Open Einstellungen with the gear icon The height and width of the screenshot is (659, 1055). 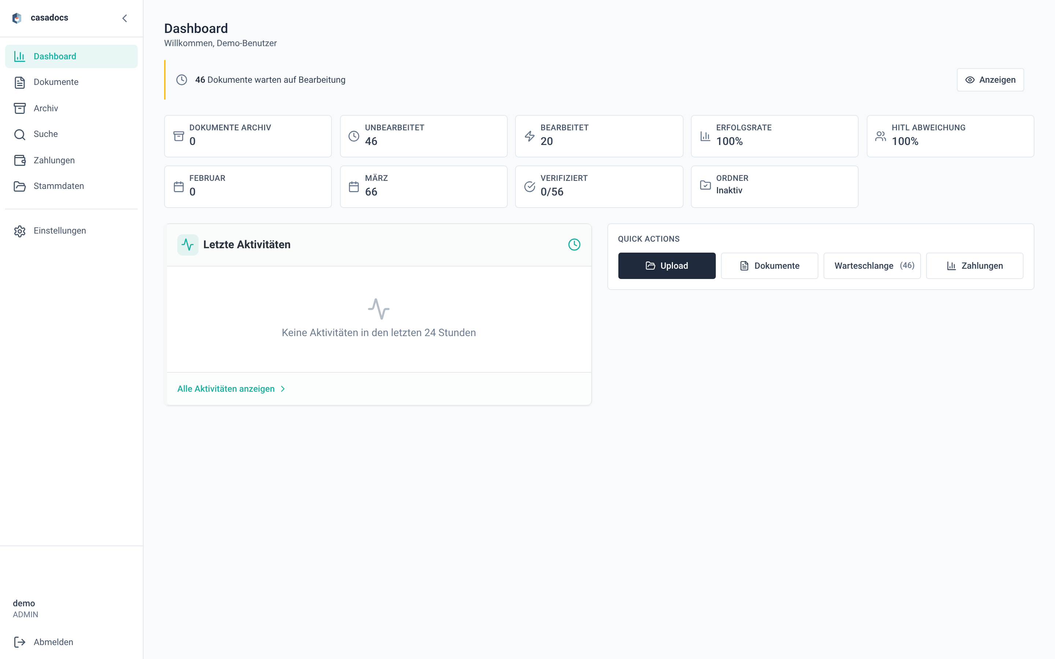click(x=20, y=230)
